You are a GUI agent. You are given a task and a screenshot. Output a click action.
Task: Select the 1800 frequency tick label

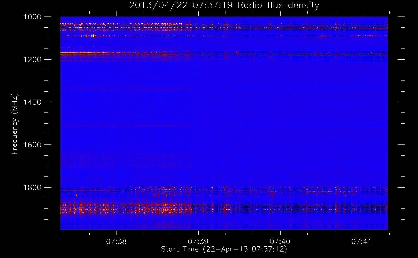coord(32,188)
